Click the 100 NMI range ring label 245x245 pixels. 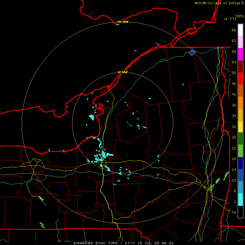pyautogui.click(x=122, y=22)
